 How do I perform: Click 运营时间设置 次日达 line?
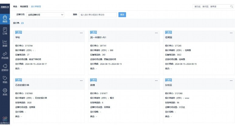click(x=175, y=107)
